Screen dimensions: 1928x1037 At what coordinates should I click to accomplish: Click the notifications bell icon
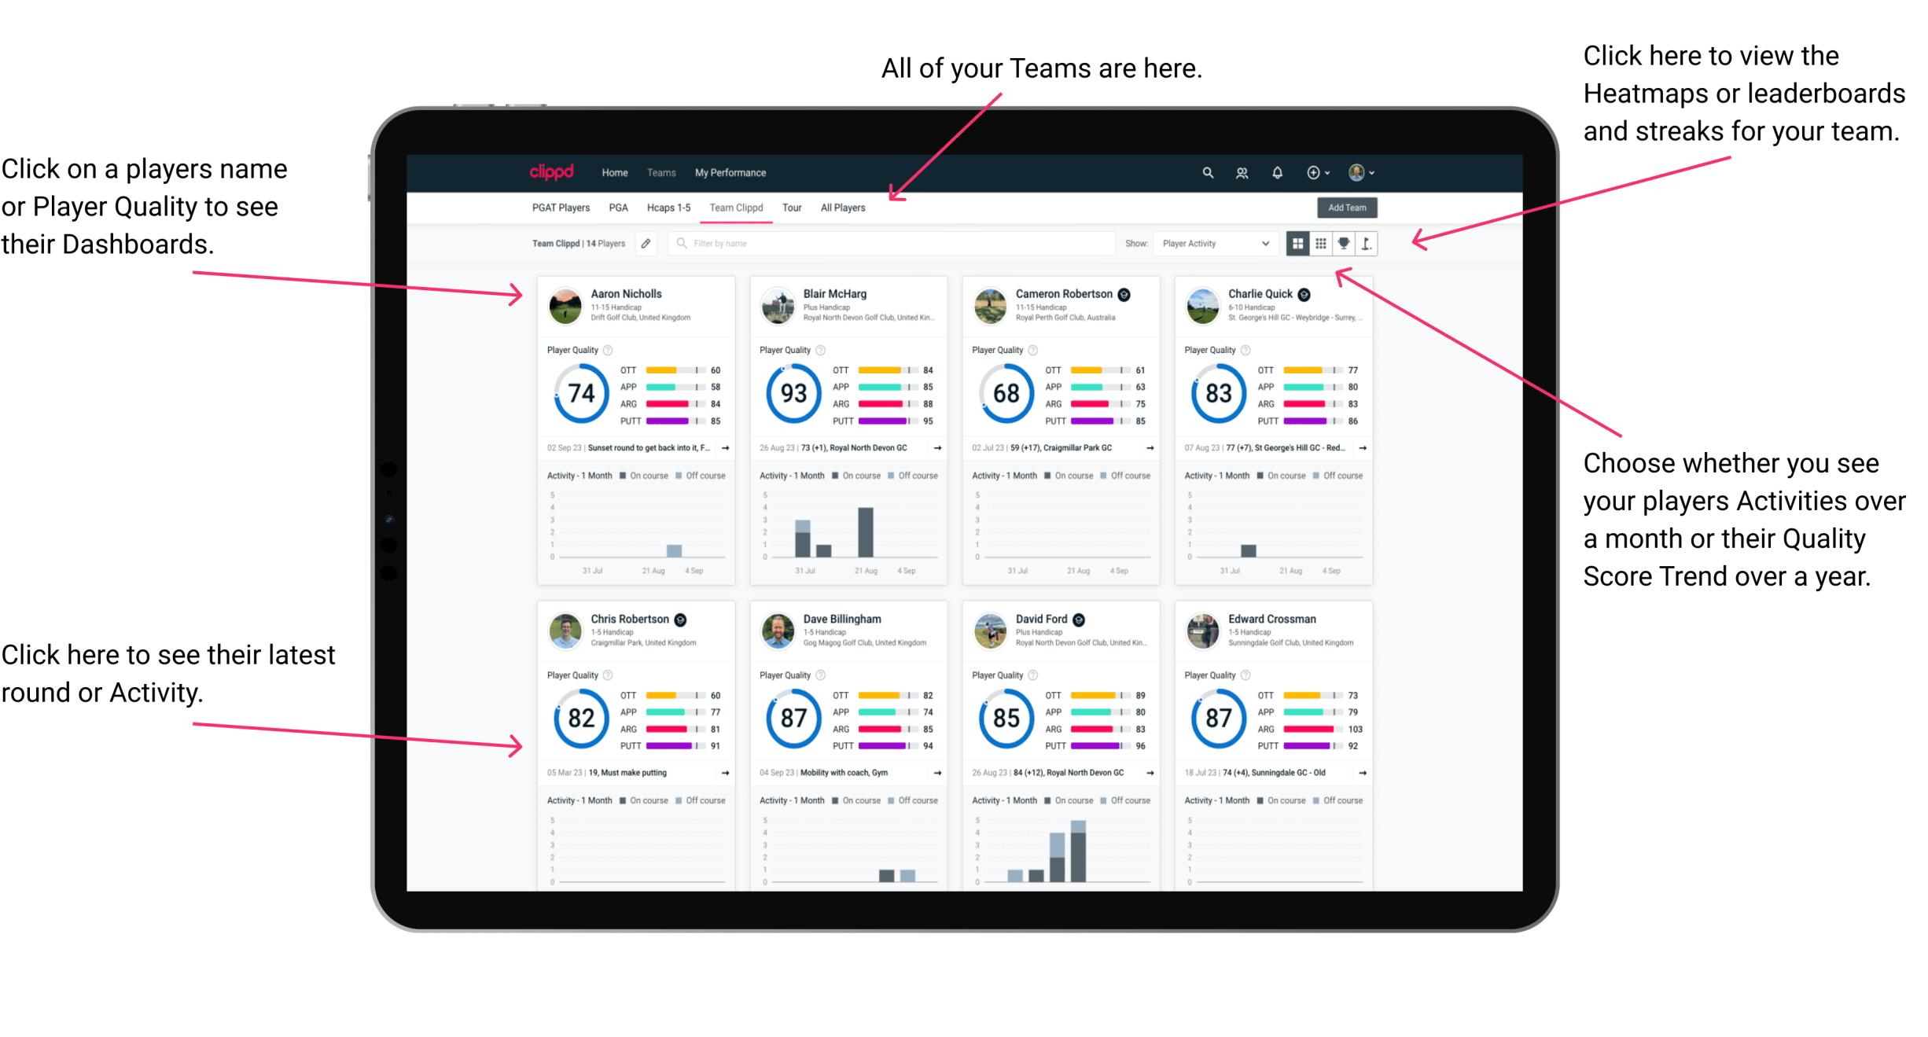point(1279,171)
